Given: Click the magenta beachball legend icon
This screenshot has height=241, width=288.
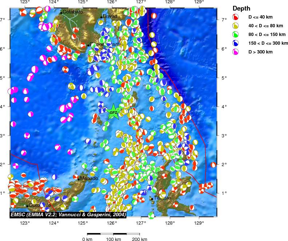Looking at the screenshot, I should click(x=236, y=52).
